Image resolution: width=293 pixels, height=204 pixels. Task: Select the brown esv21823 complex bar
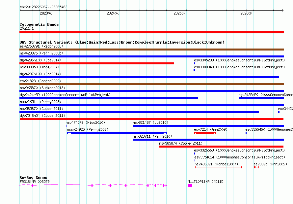[151, 84]
